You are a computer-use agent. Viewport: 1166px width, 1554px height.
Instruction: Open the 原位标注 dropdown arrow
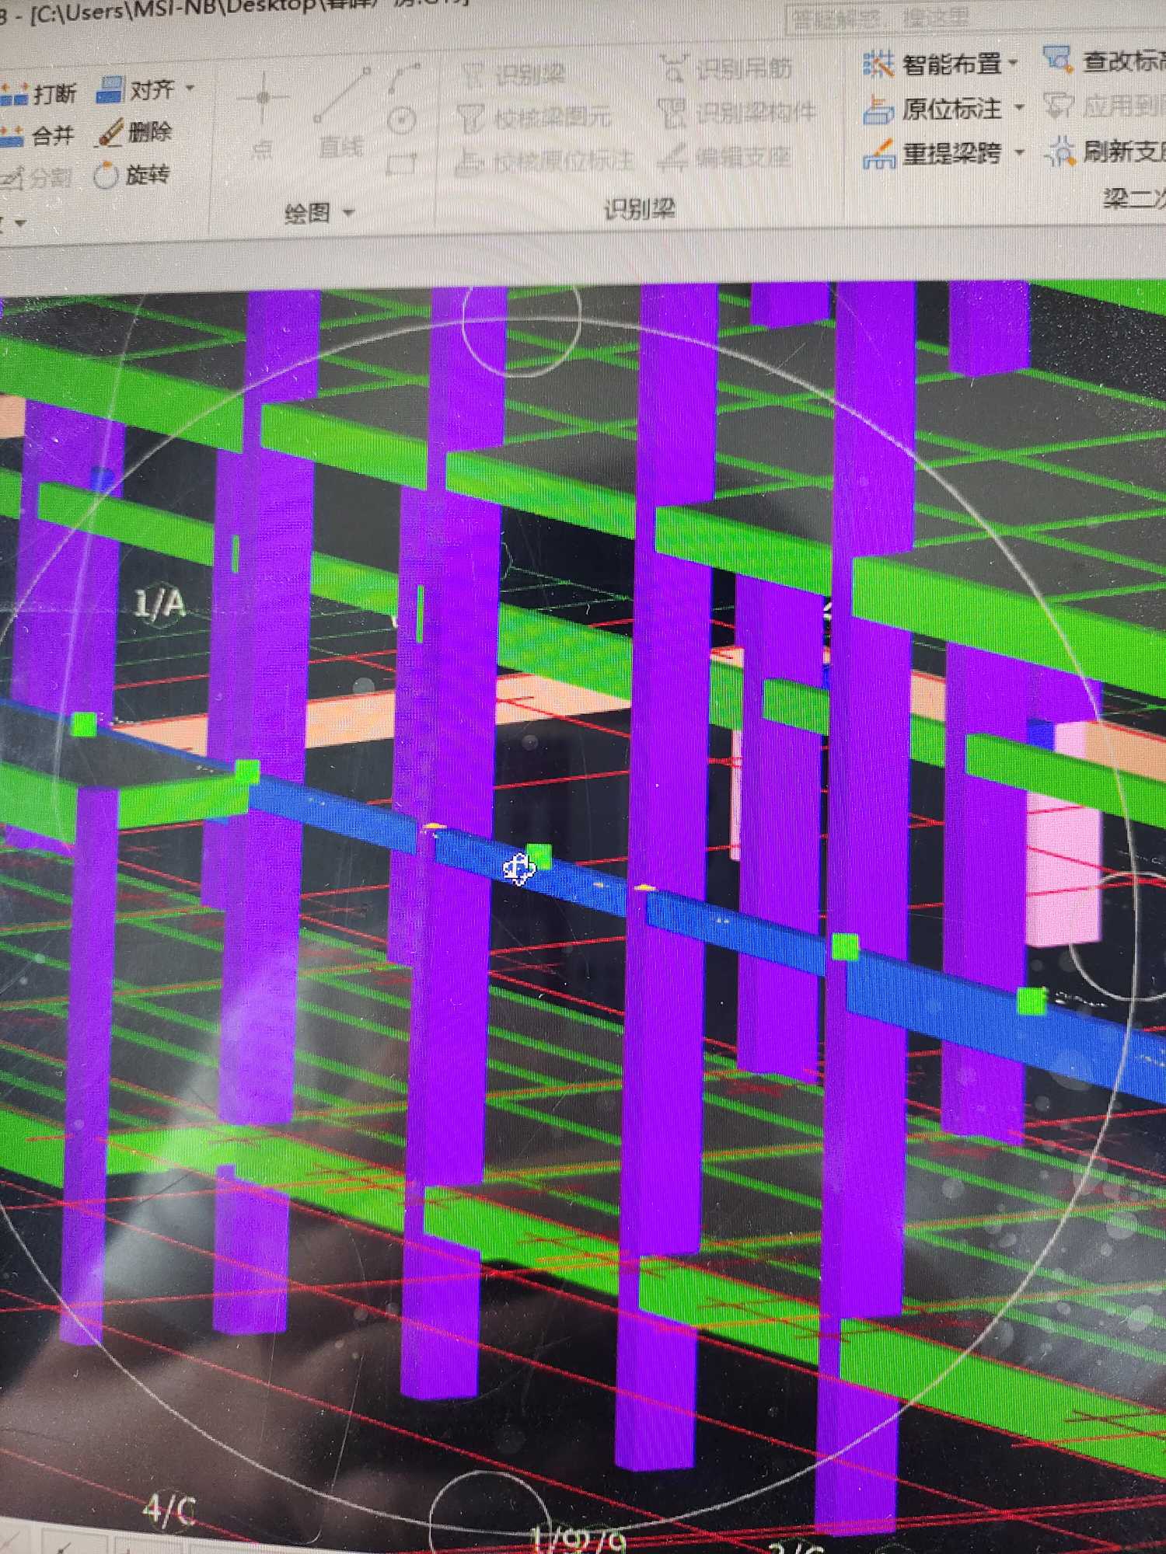pos(1019,107)
